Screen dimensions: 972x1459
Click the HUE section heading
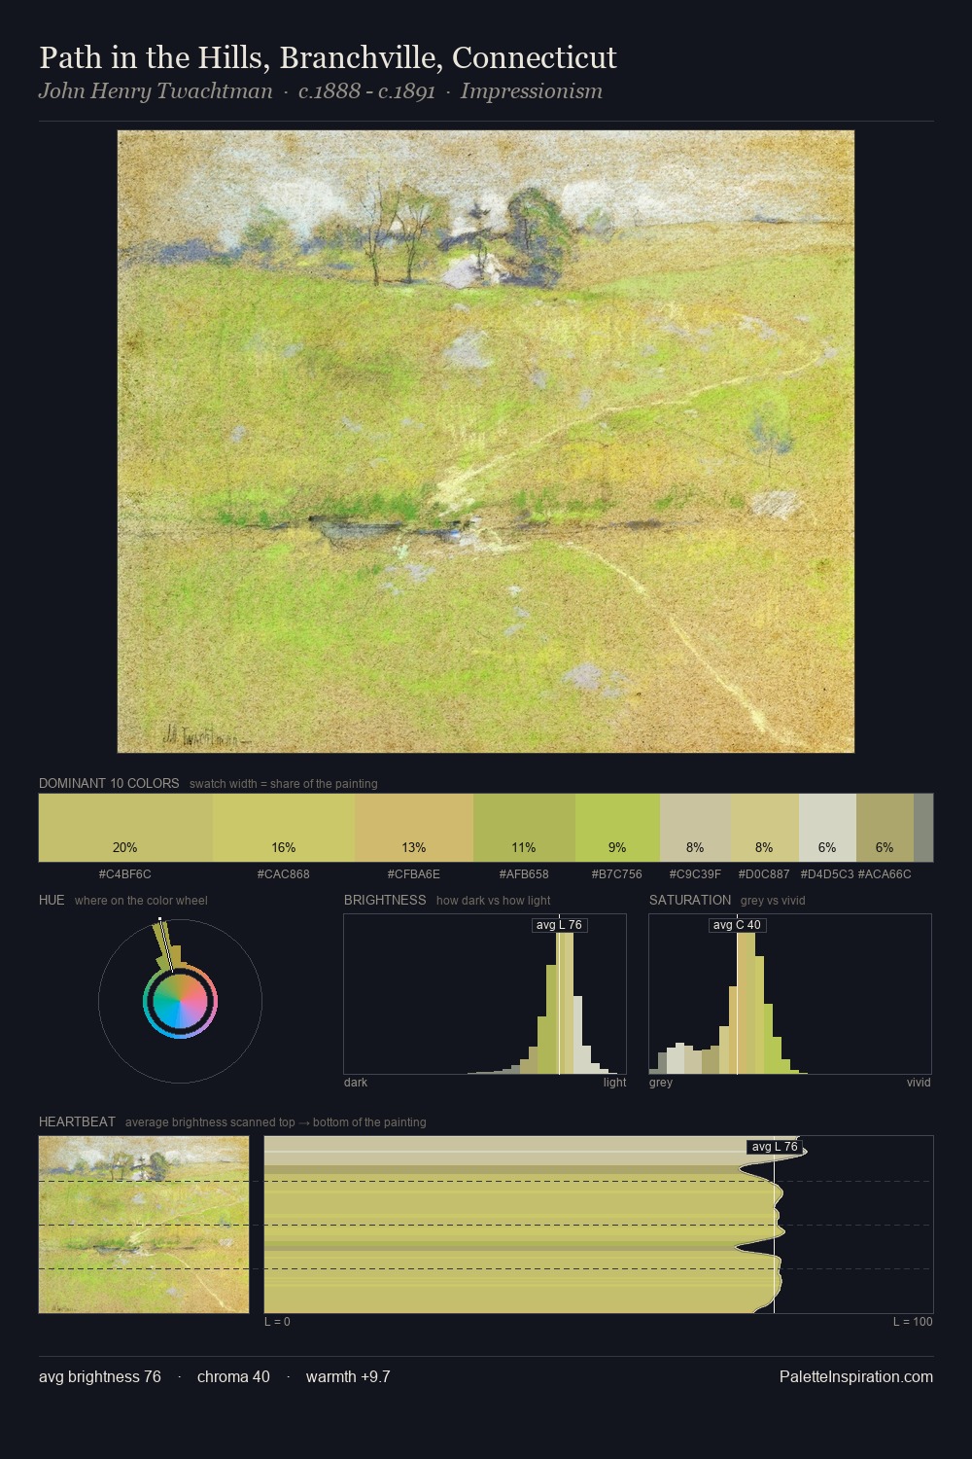[52, 900]
